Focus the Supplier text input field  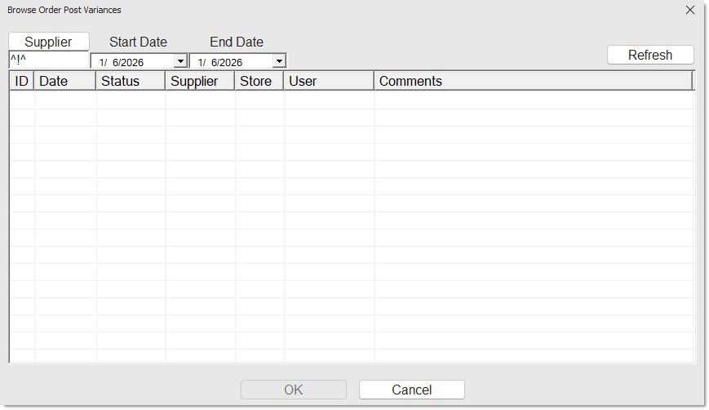(x=48, y=60)
